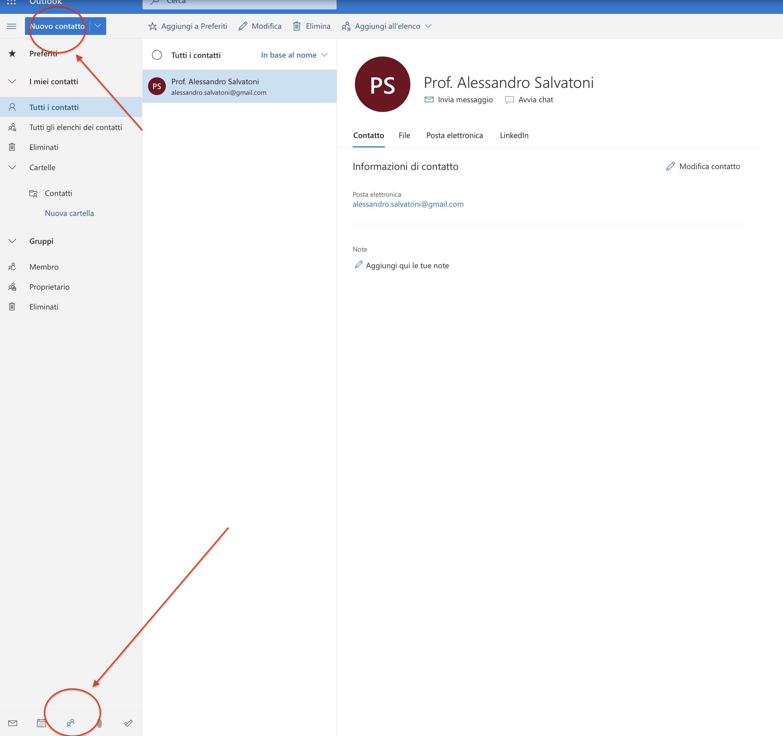Screen dimensions: 783x736
Task: Open Mail module icon at bottom
Action: pyautogui.click(x=12, y=723)
